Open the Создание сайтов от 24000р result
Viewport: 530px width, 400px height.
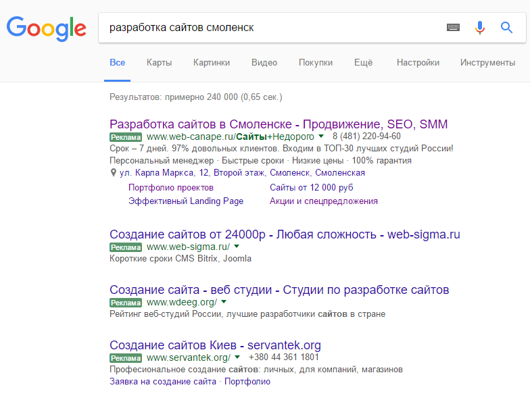[285, 234]
